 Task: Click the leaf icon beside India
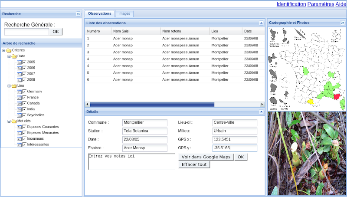pos(20,109)
